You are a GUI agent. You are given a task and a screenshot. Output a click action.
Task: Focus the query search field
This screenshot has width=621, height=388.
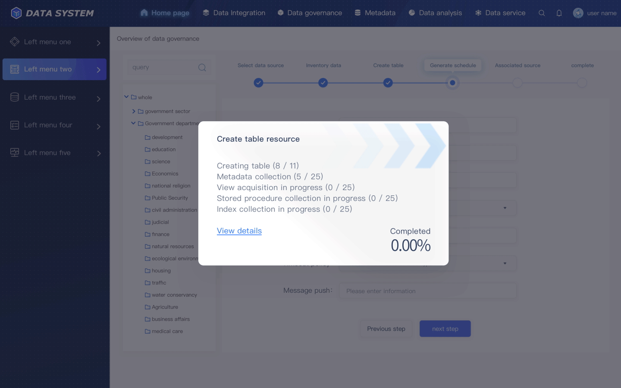169,67
